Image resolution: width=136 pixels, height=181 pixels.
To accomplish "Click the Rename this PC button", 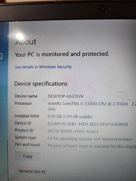I will click(33, 171).
